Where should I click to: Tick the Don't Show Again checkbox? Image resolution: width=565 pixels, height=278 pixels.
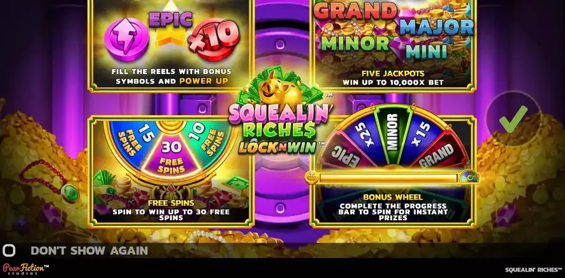tap(9, 250)
